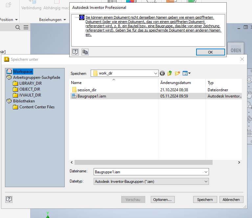Select the Baugruppe1.iam file
Screen dimensions: 252x218
(x=92, y=96)
